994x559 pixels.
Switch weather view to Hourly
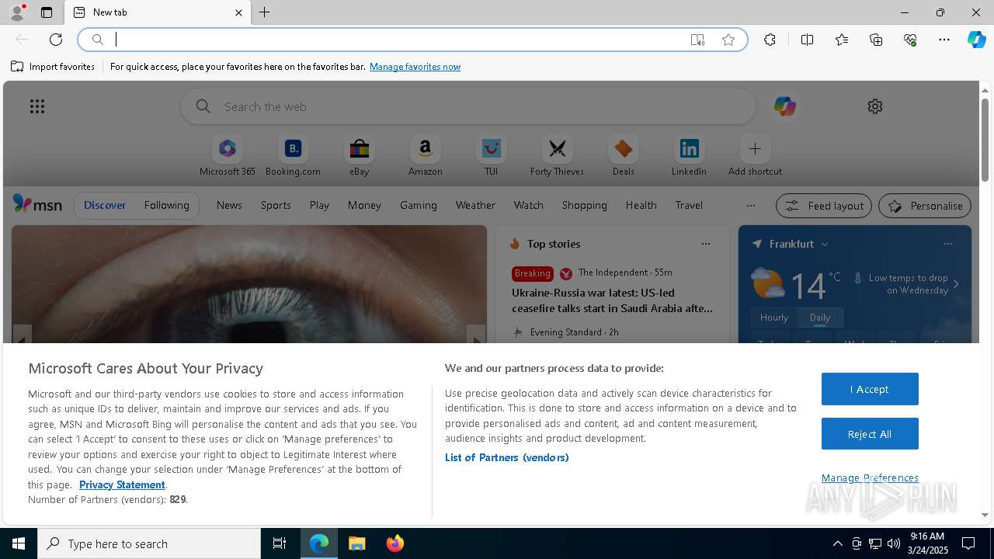click(773, 318)
